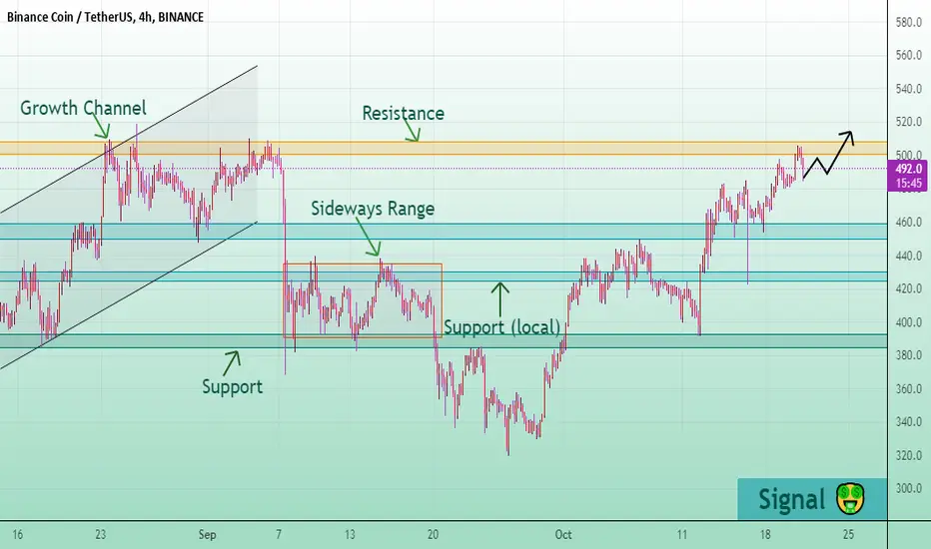Click the 520.0 price axis label
The image size is (931, 549).
[908, 122]
